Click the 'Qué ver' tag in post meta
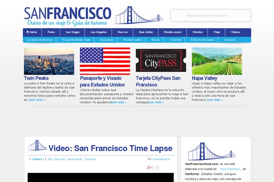The height and width of the screenshot is (182, 274). [x=59, y=159]
